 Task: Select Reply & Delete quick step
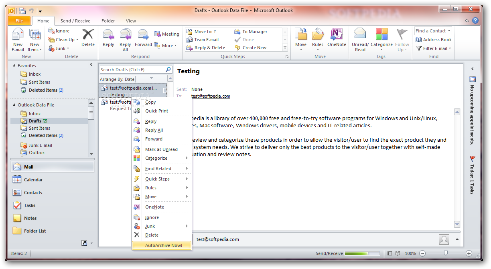coord(206,48)
